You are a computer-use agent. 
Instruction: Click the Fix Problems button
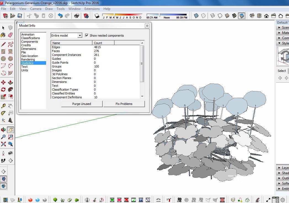pos(124,104)
